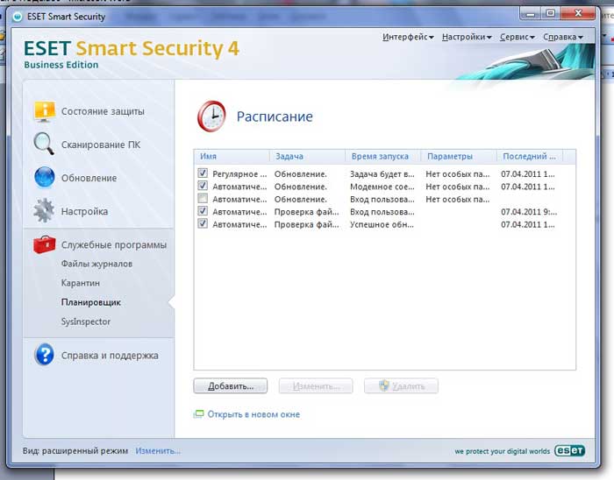Select Планировщик submenu item
The image size is (614, 480).
point(91,302)
